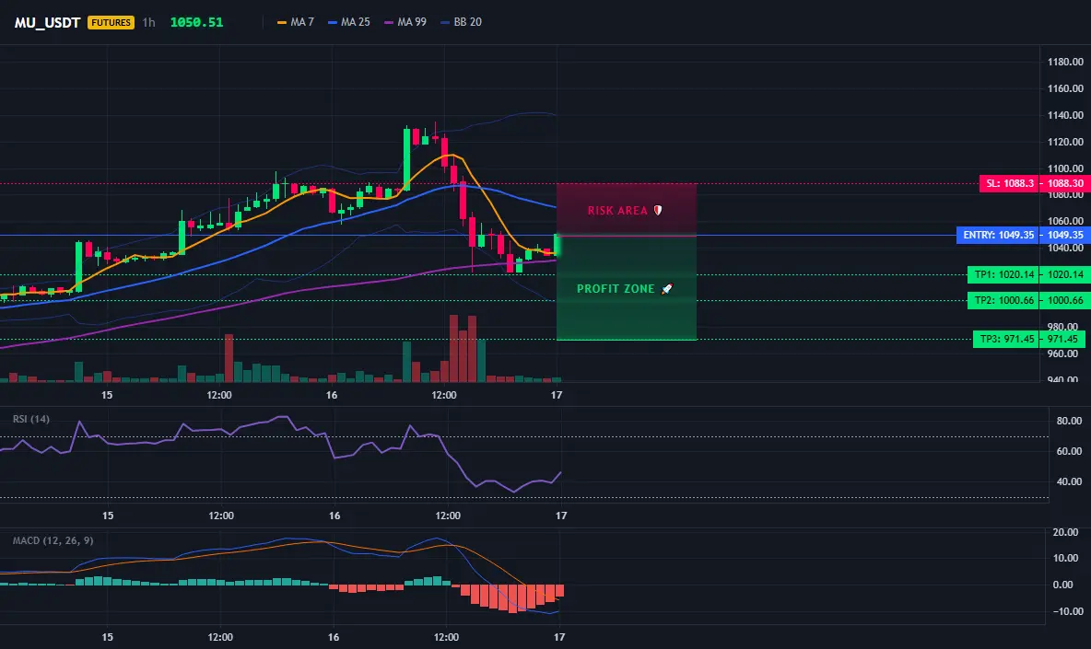Viewport: 1091px width, 649px height.
Task: Select the MU_USDT symbol title
Action: (x=47, y=22)
